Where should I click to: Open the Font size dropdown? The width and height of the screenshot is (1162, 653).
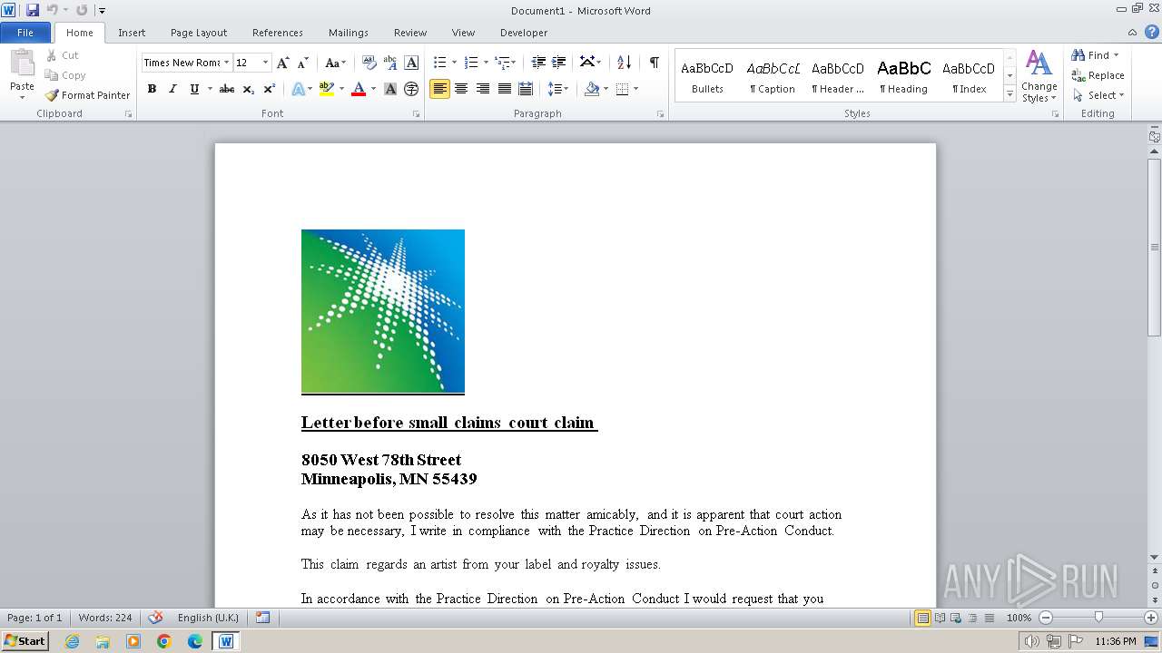[265, 63]
